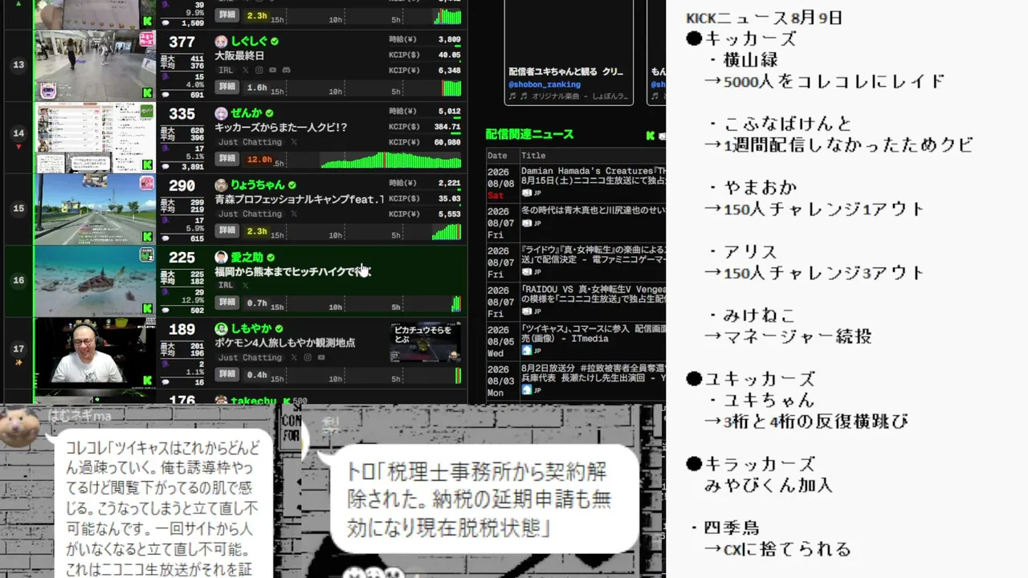Click the Kick filter icon beside 配信関連ニュース
The image size is (1028, 578).
tap(651, 135)
